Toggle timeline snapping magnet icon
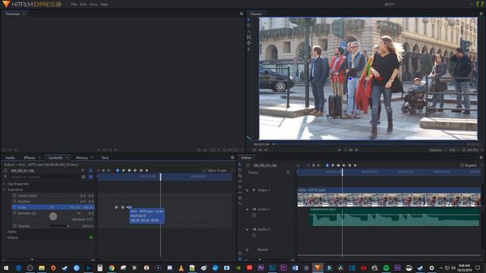This screenshot has width=486, height=273. (x=240, y=259)
